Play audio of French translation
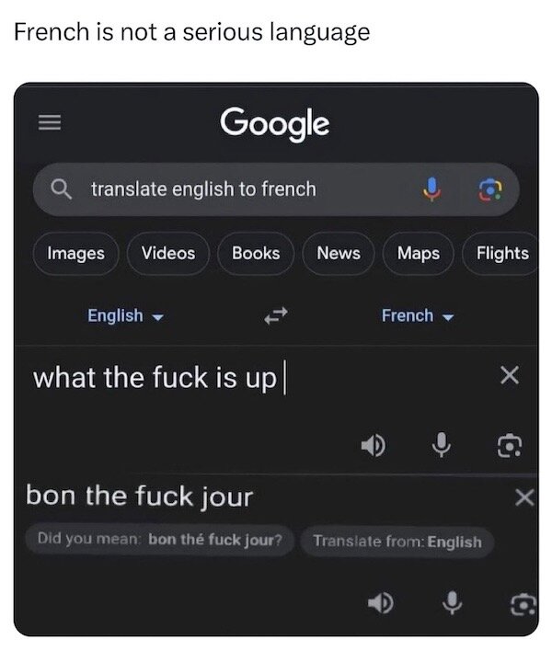Screen dimensions: 552x651 pos(381,602)
